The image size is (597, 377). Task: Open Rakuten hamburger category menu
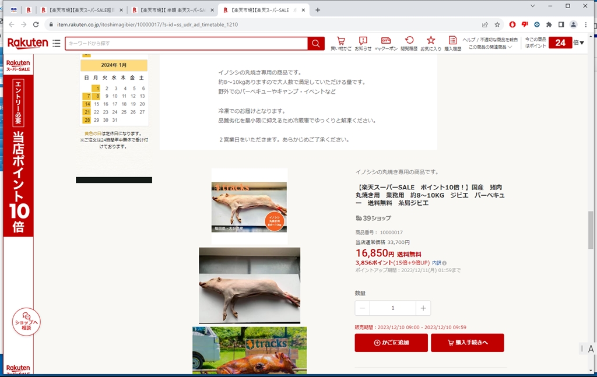[57, 43]
